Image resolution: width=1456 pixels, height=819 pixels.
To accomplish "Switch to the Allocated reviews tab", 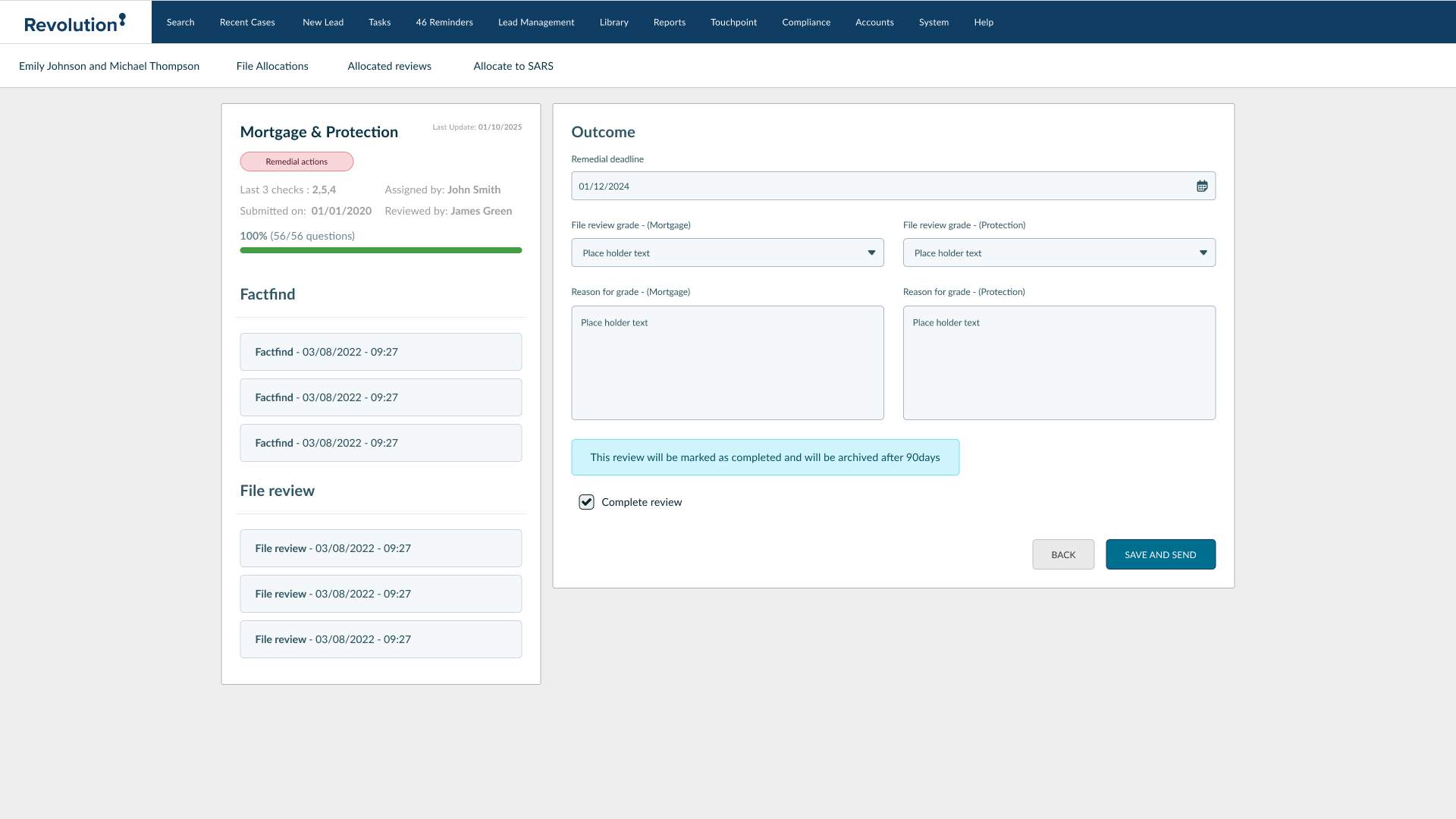I will point(389,66).
